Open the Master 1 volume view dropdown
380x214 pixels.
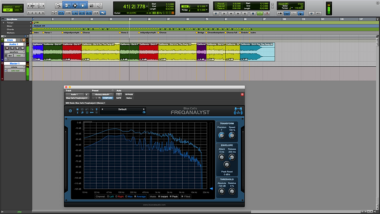[15, 67]
